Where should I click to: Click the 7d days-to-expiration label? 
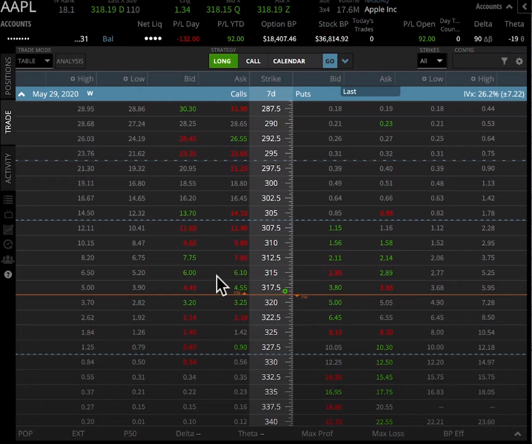(x=271, y=94)
